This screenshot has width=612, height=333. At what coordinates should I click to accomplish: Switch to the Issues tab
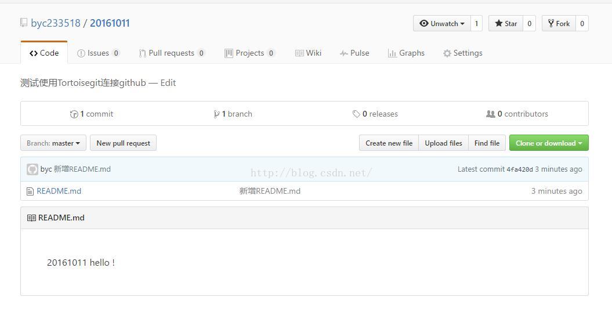pos(99,53)
